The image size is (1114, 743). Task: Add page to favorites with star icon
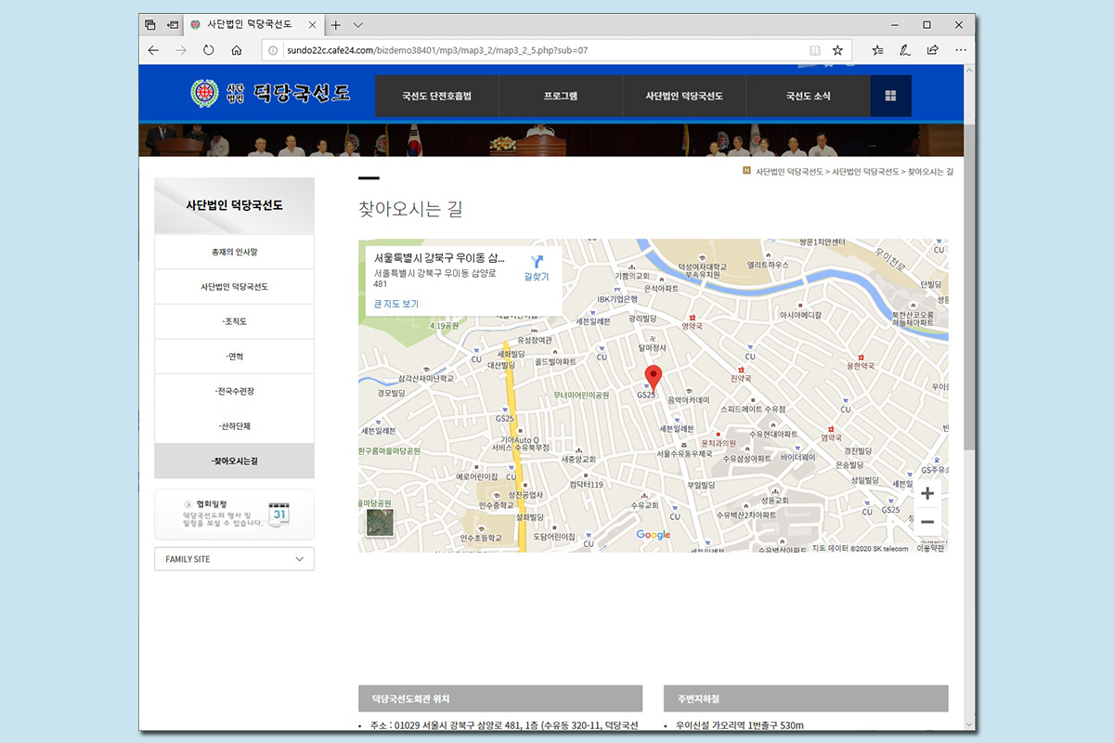(837, 50)
